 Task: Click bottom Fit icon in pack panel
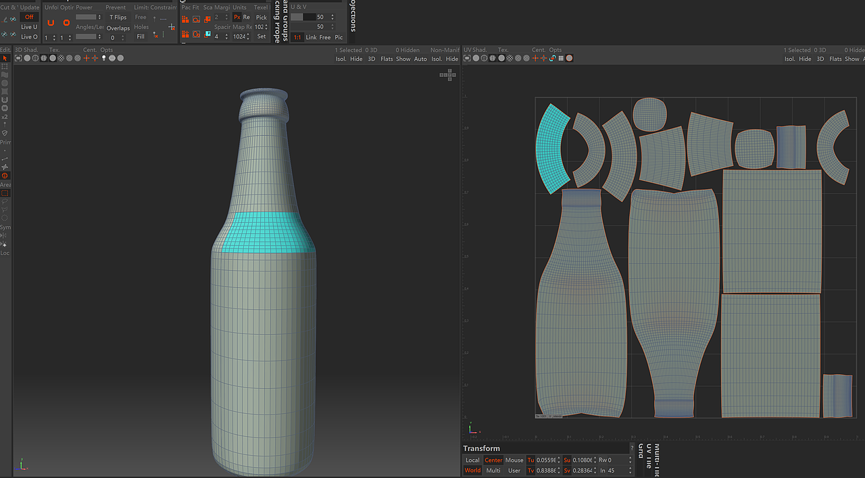click(x=196, y=34)
